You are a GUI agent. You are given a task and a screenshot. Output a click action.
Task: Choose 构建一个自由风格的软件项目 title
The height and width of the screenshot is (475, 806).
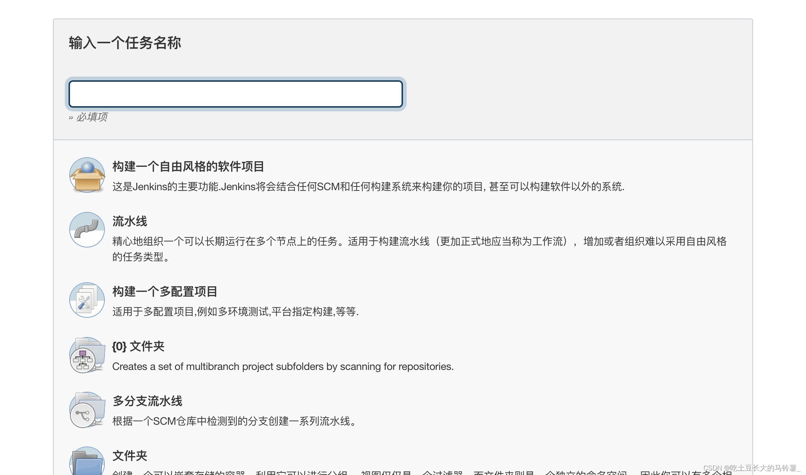point(188,166)
